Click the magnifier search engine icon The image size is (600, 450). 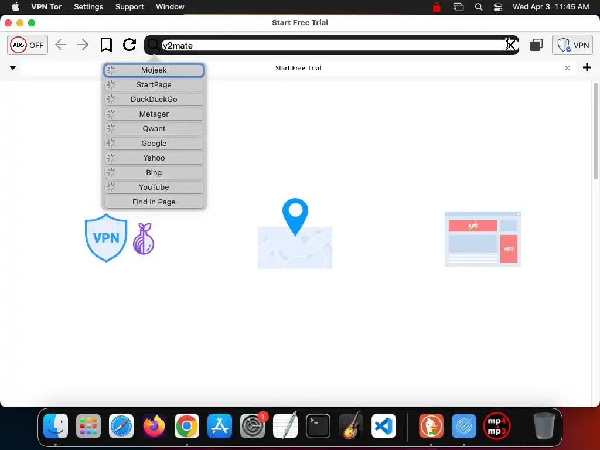[154, 45]
